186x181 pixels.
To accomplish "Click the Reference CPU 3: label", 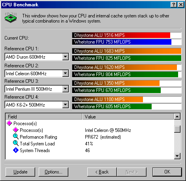I will pyautogui.click(x=22, y=81).
